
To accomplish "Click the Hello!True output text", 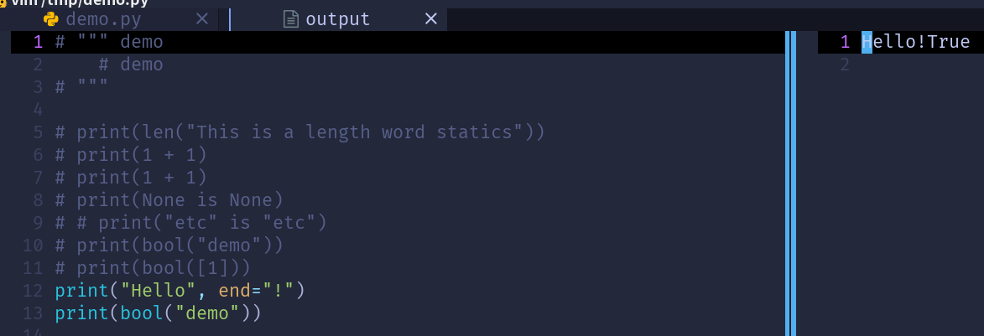I will click(915, 42).
